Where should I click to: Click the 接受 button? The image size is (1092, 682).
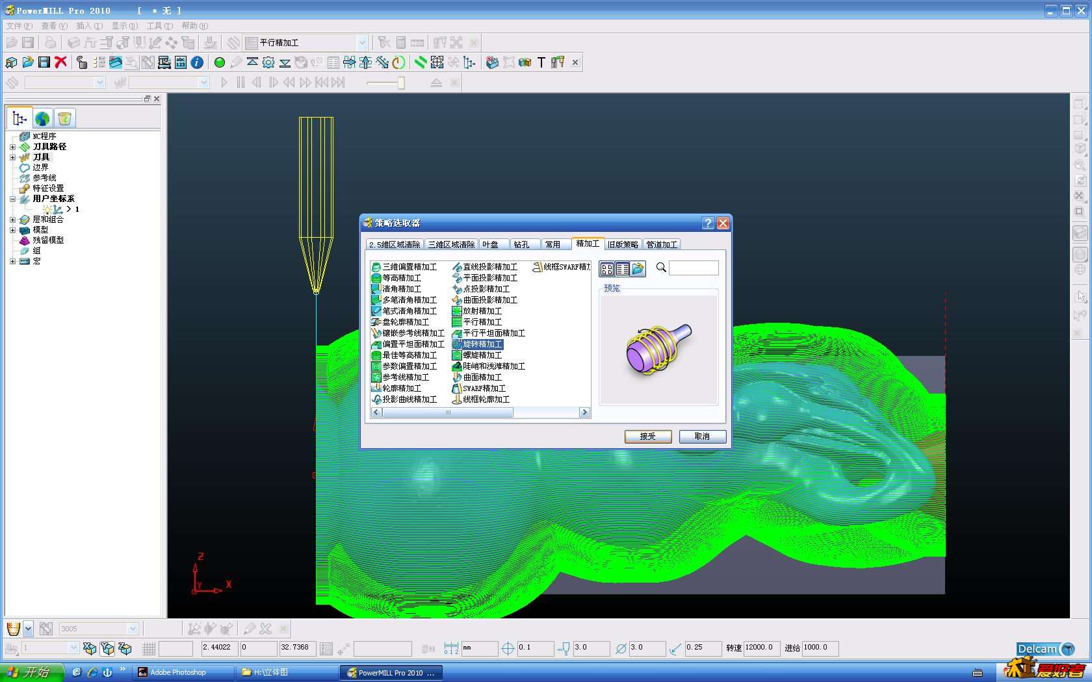[647, 436]
